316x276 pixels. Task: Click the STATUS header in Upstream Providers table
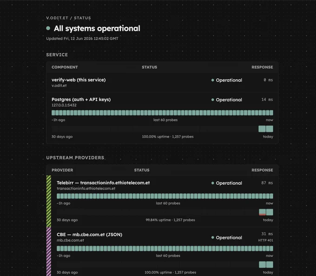[x=142, y=170]
